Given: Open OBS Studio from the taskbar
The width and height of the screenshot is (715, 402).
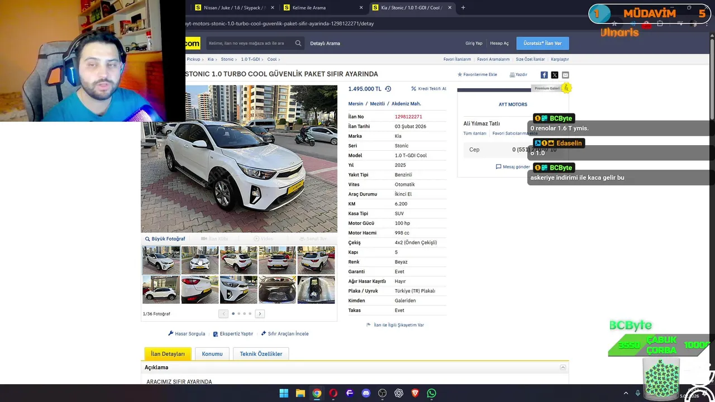Looking at the screenshot, I should tap(383, 393).
